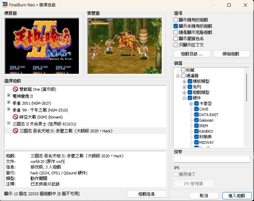Close the 選擇遊戲 dialog window
Screen dimensions: 254x201
click(245, 5)
